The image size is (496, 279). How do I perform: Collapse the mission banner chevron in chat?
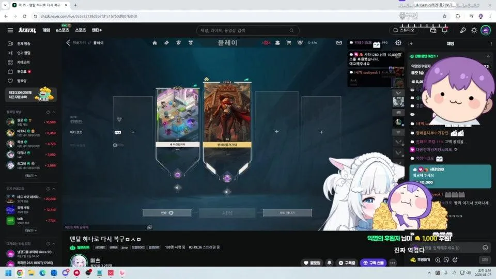click(488, 56)
